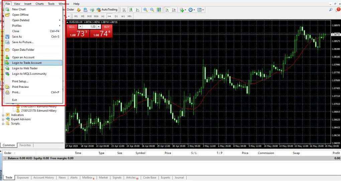Click the buy price 1.08 74 panel
The image size is (341, 181).
(x=101, y=33)
